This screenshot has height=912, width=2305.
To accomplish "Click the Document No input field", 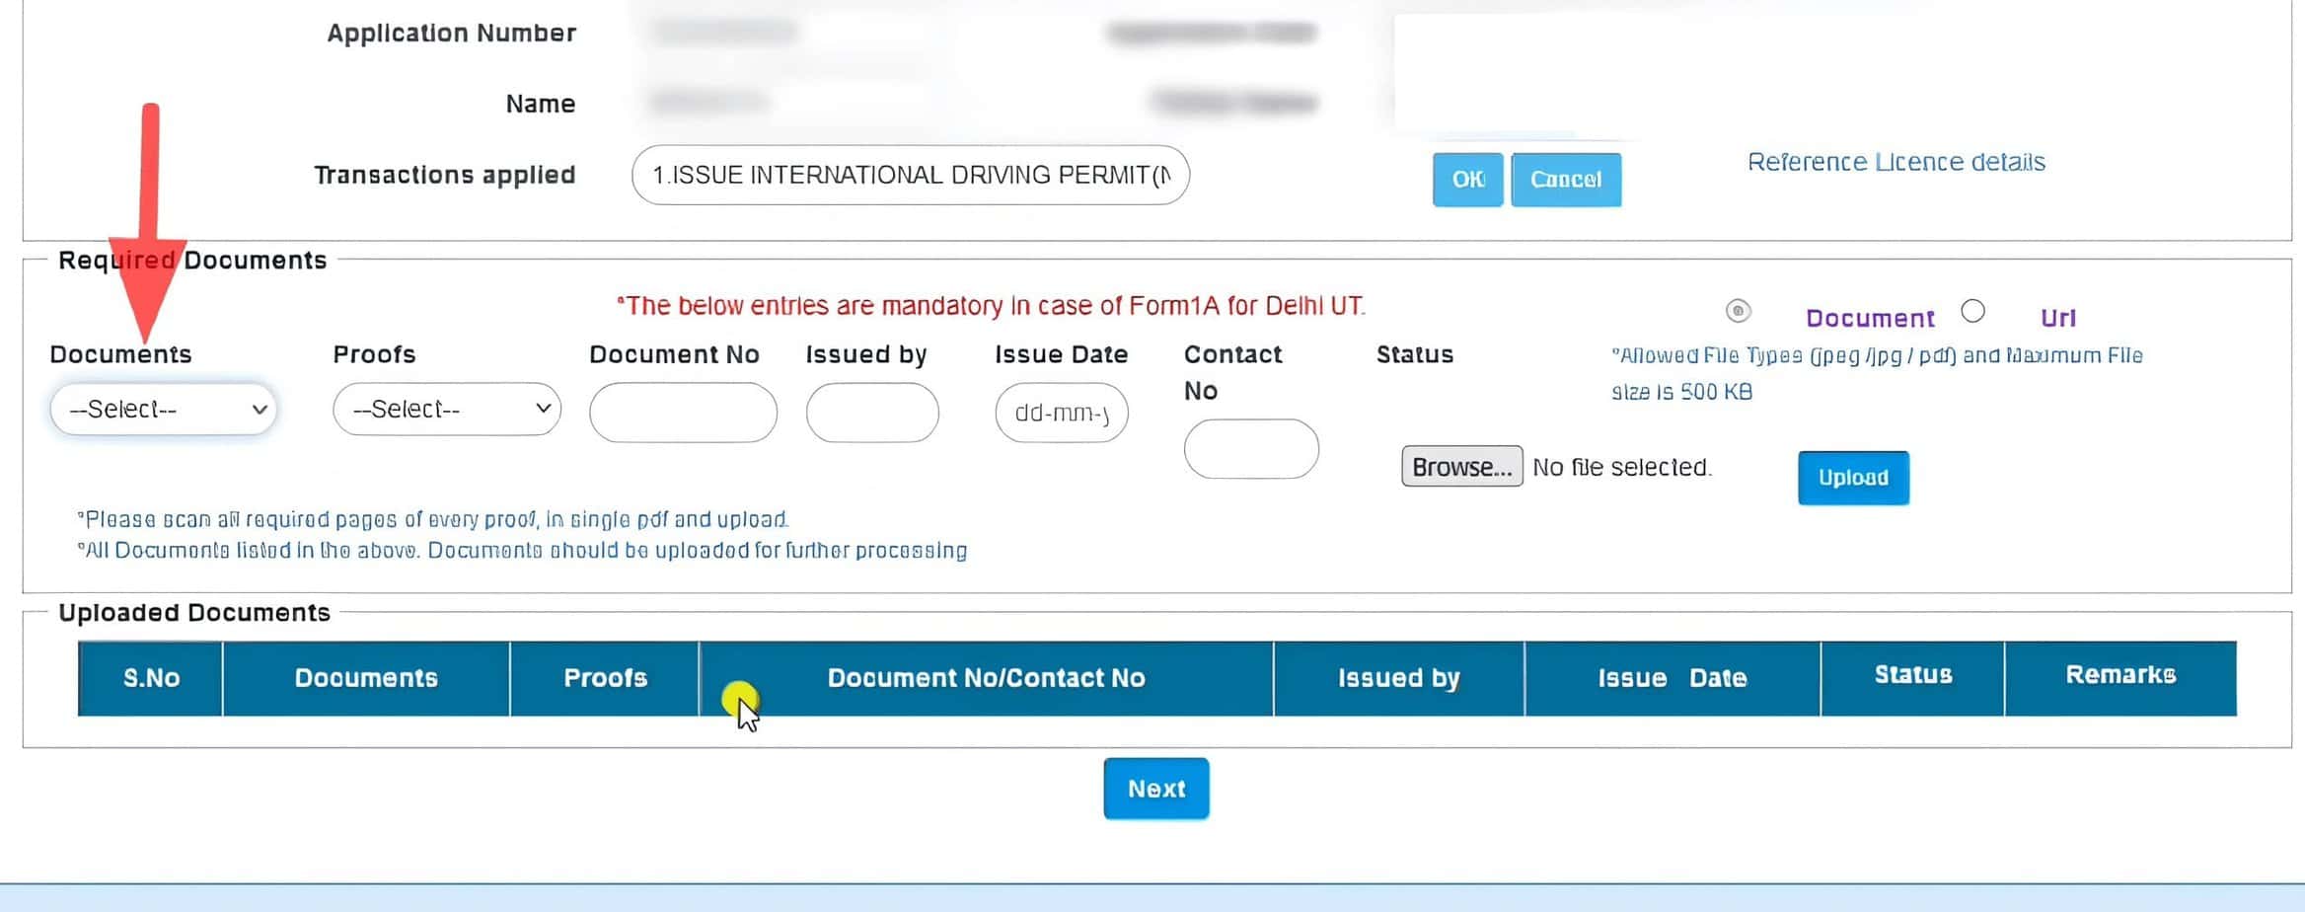I will tap(683, 413).
